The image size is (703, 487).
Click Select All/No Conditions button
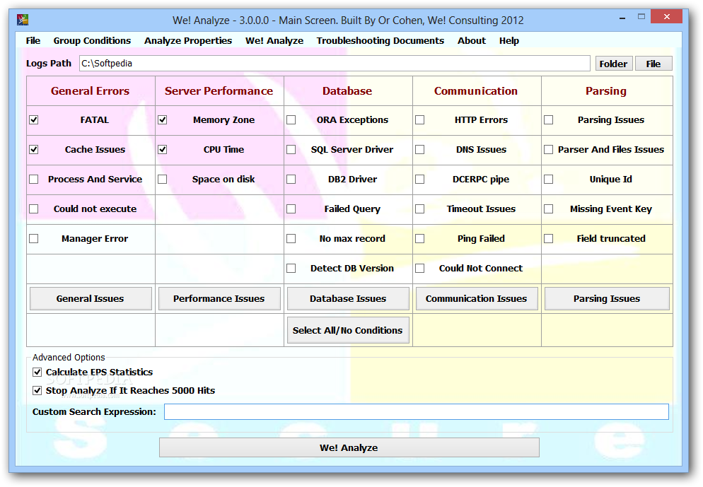pos(349,331)
